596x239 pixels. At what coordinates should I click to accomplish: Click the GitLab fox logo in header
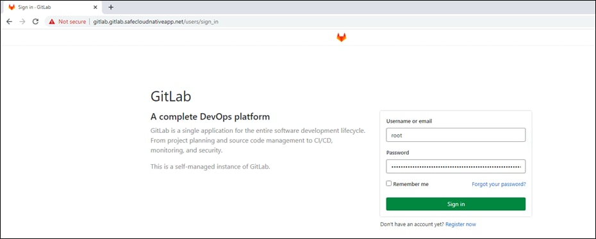[342, 37]
